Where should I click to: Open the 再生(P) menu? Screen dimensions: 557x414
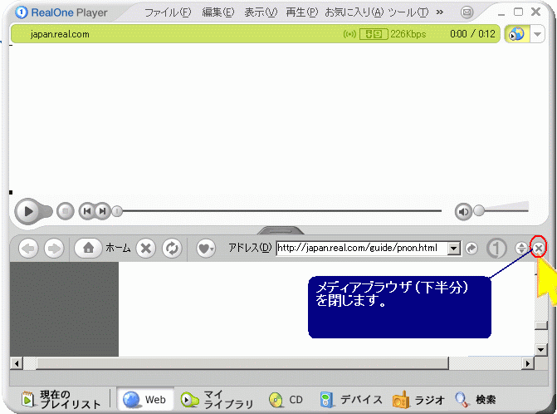302,12
